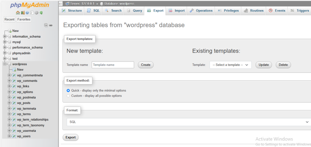The width and height of the screenshot is (311, 147).
Task: Go to Home via house icon
Action: pos(18,13)
